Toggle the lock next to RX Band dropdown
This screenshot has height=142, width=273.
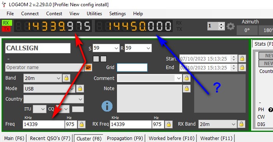[x=241, y=124]
